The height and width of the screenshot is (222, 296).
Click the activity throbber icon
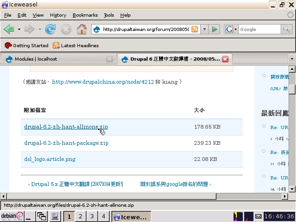[290, 15]
